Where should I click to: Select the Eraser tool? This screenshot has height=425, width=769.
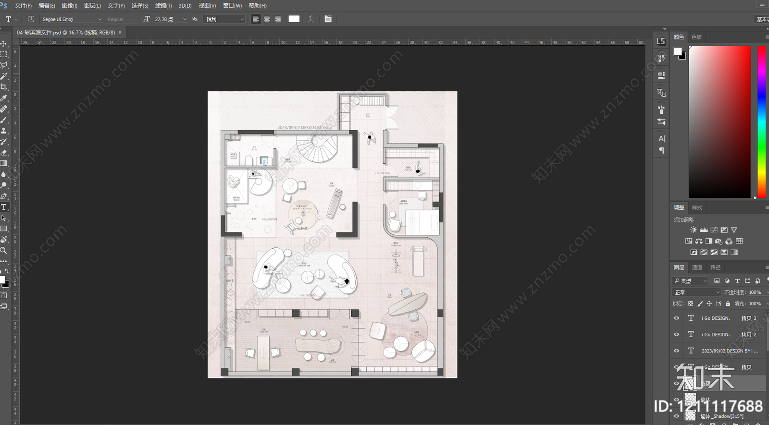(4, 152)
